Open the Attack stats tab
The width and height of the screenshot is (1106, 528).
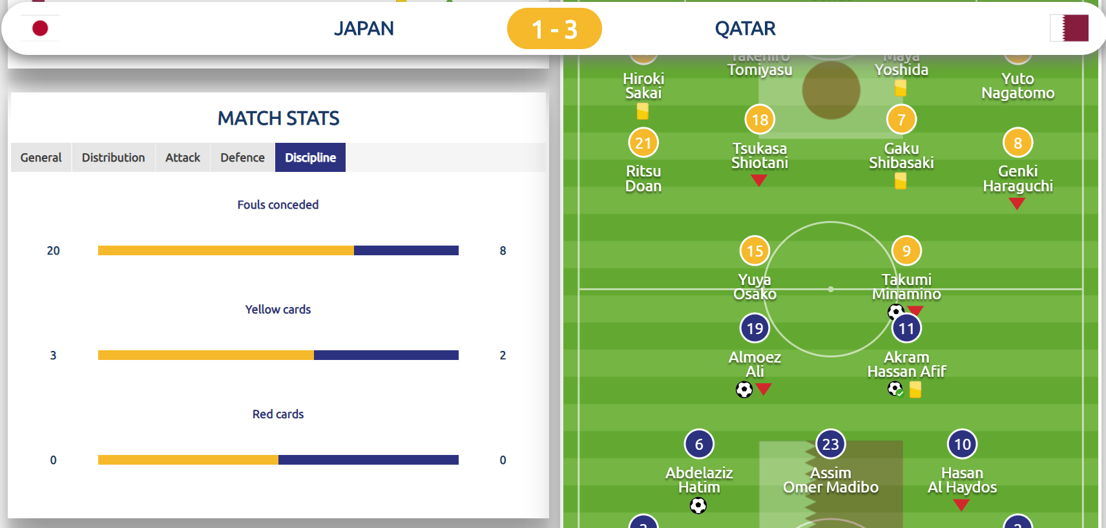tap(183, 158)
